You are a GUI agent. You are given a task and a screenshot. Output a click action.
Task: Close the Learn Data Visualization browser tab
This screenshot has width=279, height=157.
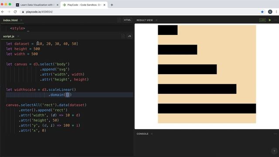(x=58, y=5)
